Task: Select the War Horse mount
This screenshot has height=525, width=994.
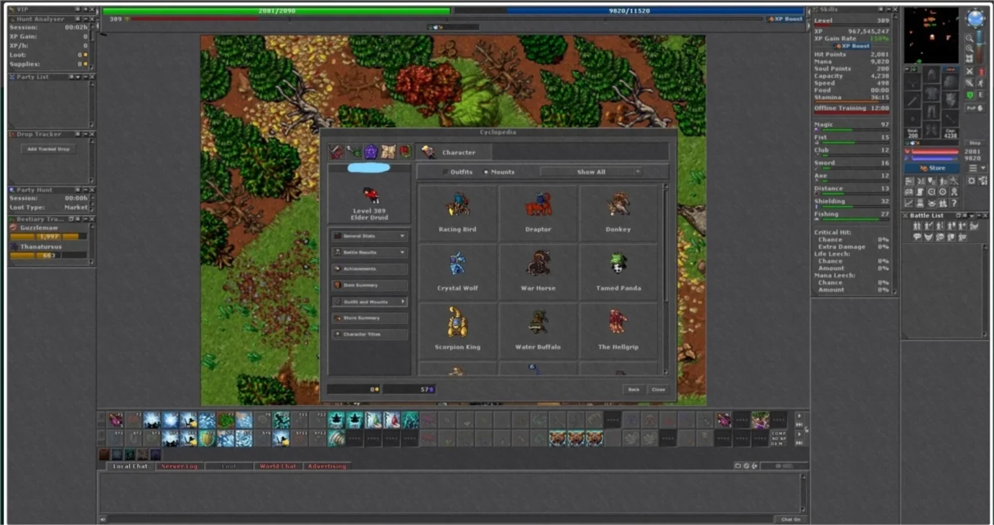Action: [538, 272]
